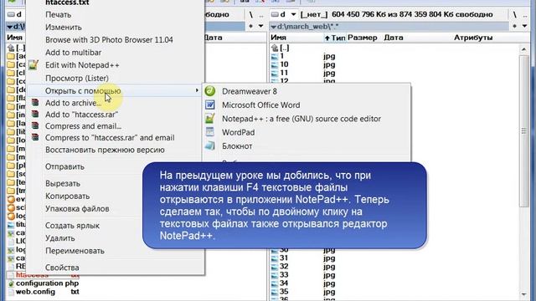Click right panel scrollbar down arrow
536x301 pixels.
[x=523, y=294]
